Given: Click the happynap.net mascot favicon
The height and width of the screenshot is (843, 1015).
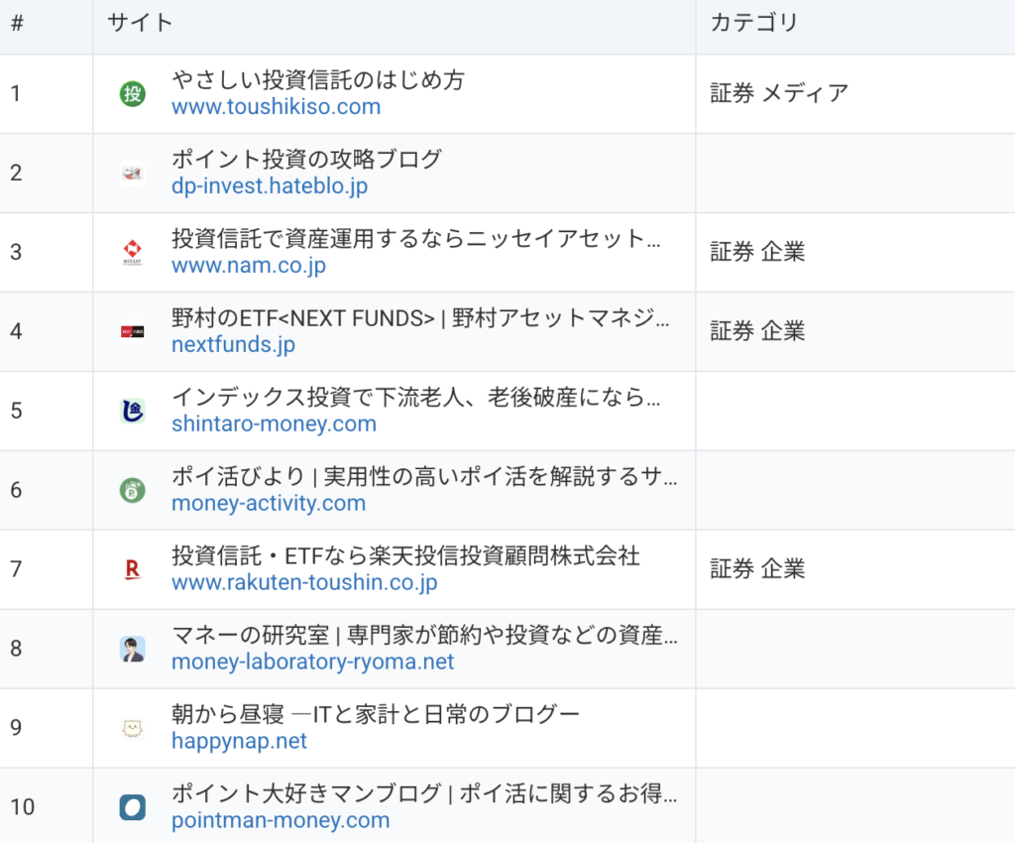Looking at the screenshot, I should (x=132, y=728).
